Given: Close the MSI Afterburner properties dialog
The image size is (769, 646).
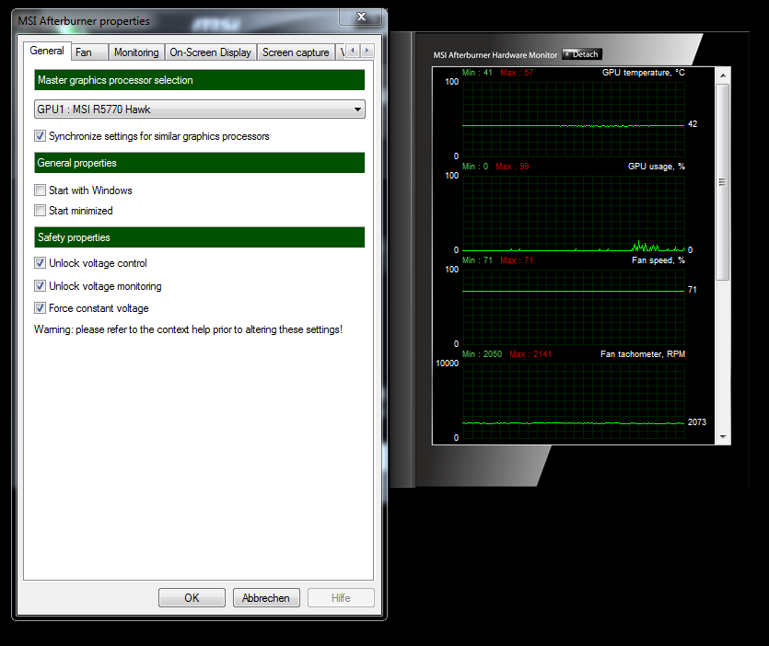Looking at the screenshot, I should 361,17.
